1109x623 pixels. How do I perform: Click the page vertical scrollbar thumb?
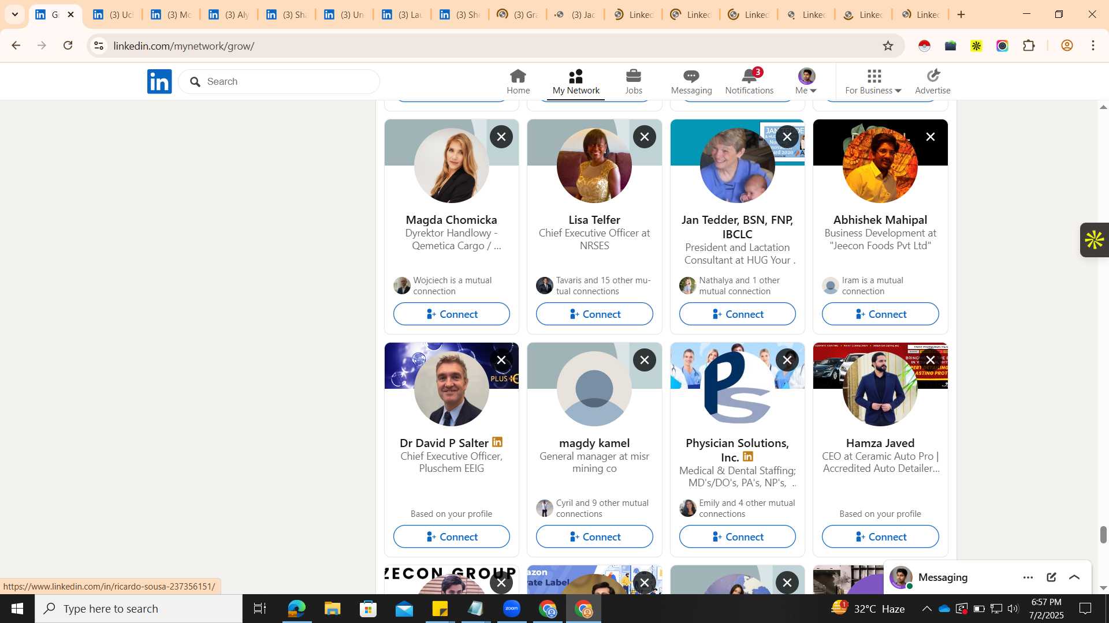tap(1103, 535)
